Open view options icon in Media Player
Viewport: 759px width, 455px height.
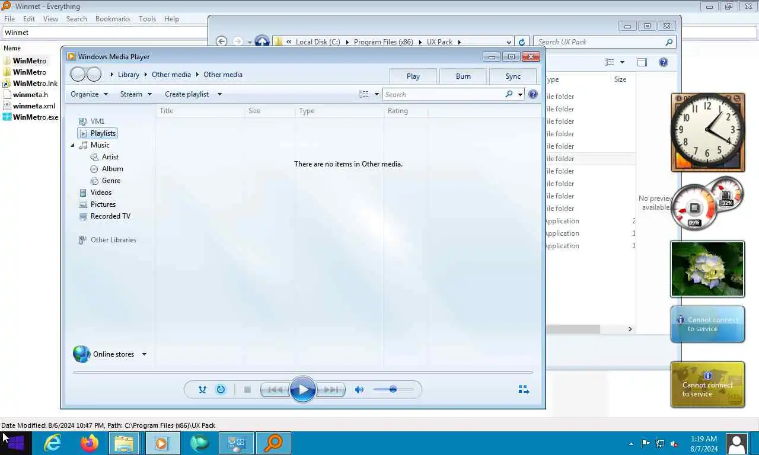tap(364, 94)
